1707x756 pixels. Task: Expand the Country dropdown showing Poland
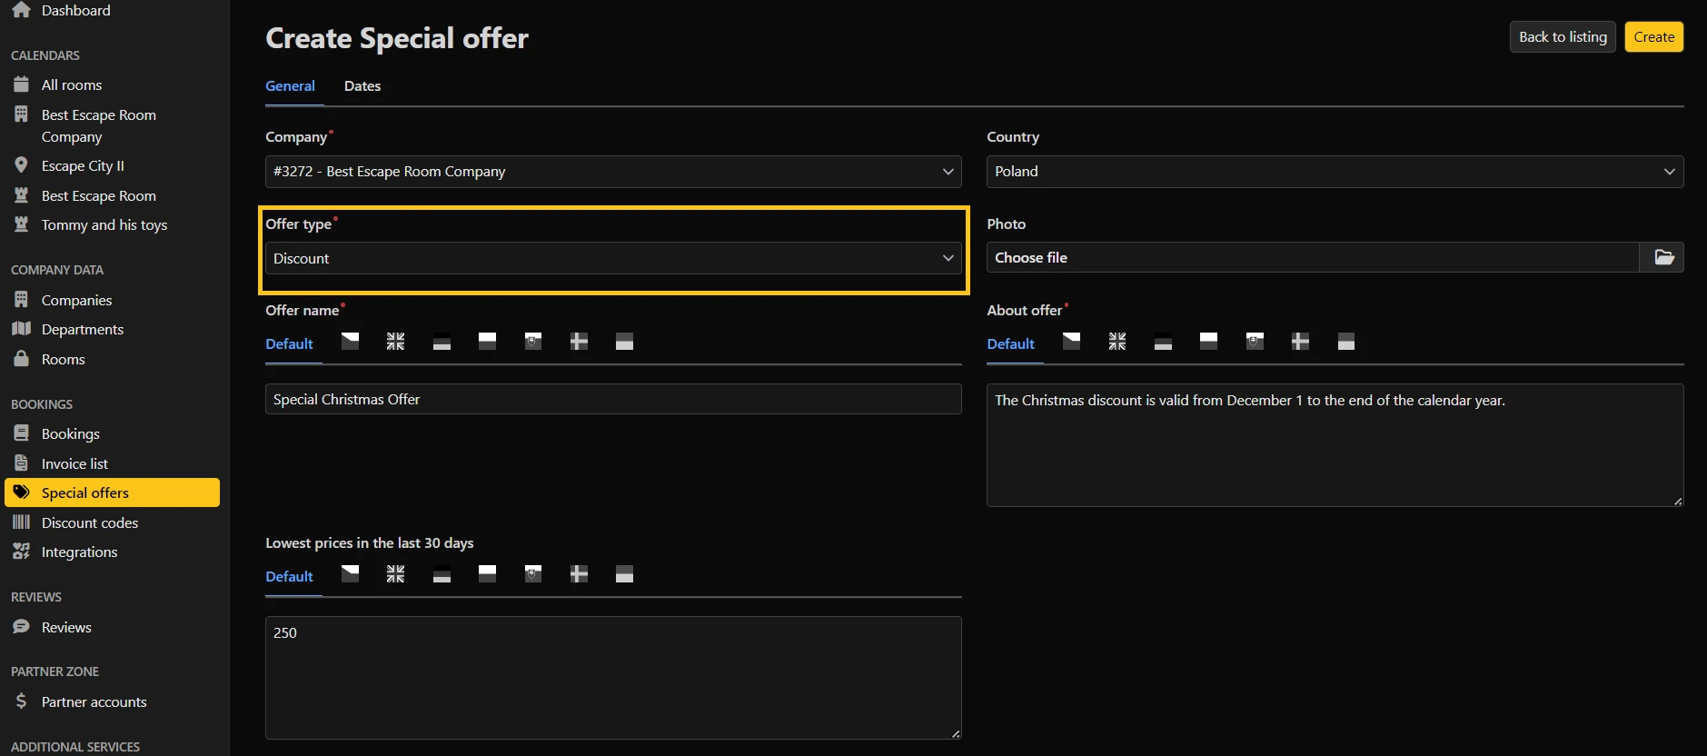1334,172
